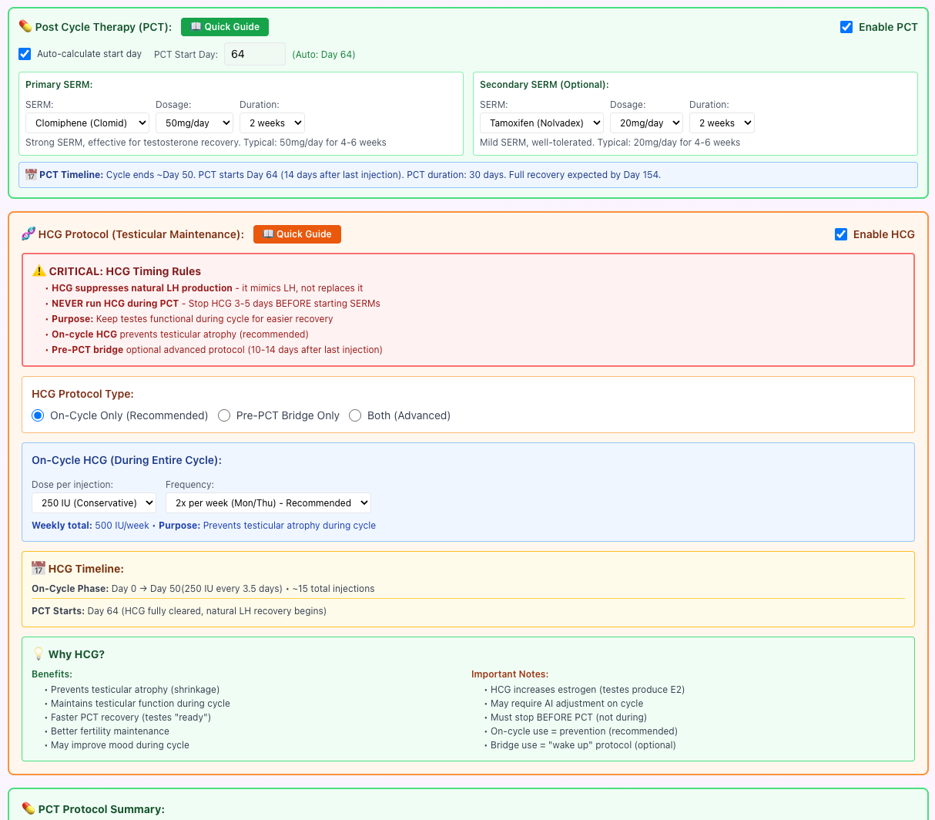Click the pill icon beside Post Cycle Therapy
Viewport: 935px width, 820px height.
tap(24, 26)
